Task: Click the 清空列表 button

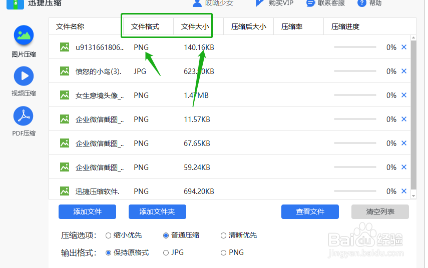Action: tap(380, 211)
